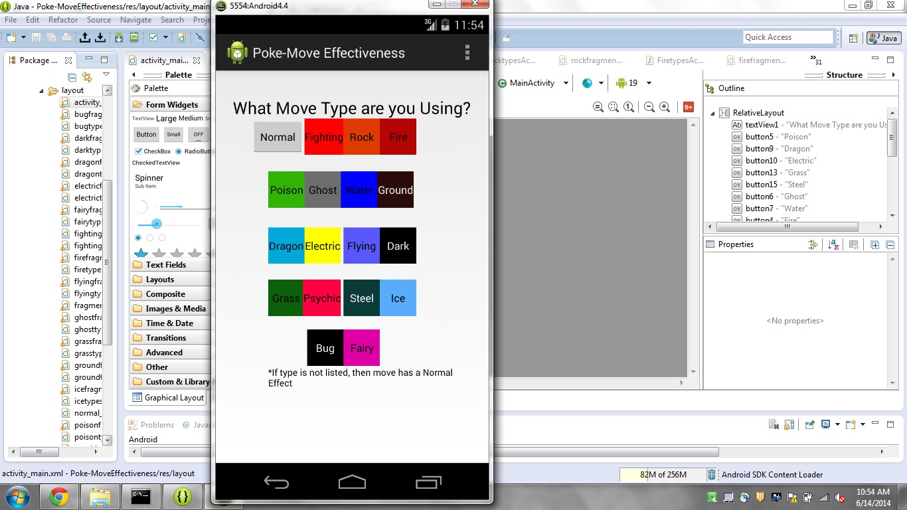Click the Save icon in Eclipse toolbar
The image size is (907, 510).
tap(35, 37)
